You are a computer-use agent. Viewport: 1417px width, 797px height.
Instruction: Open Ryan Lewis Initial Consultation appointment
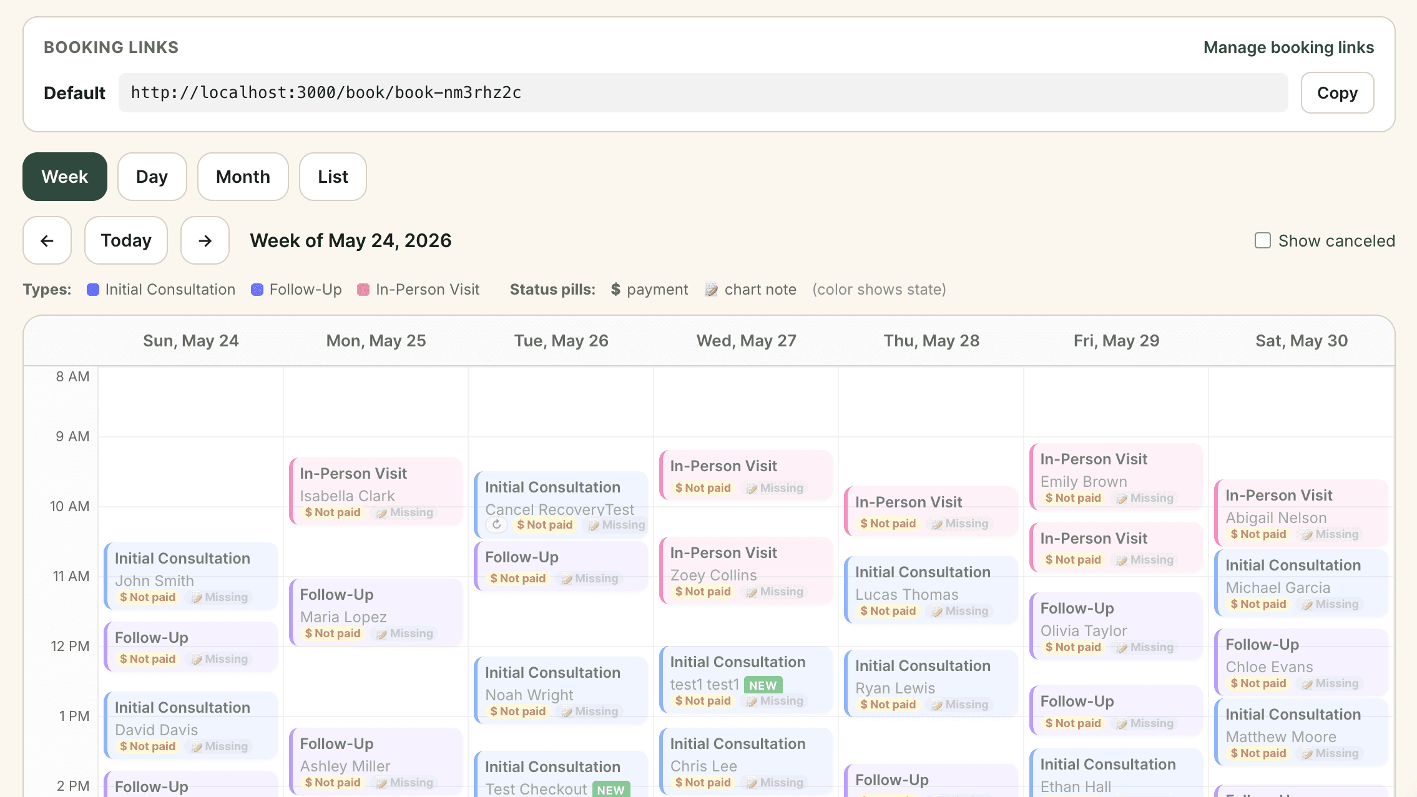931,683
